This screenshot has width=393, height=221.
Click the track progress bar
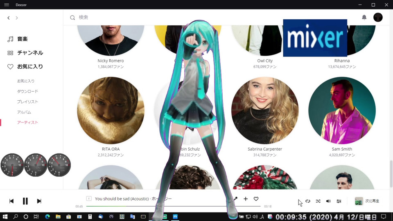pyautogui.click(x=173, y=206)
